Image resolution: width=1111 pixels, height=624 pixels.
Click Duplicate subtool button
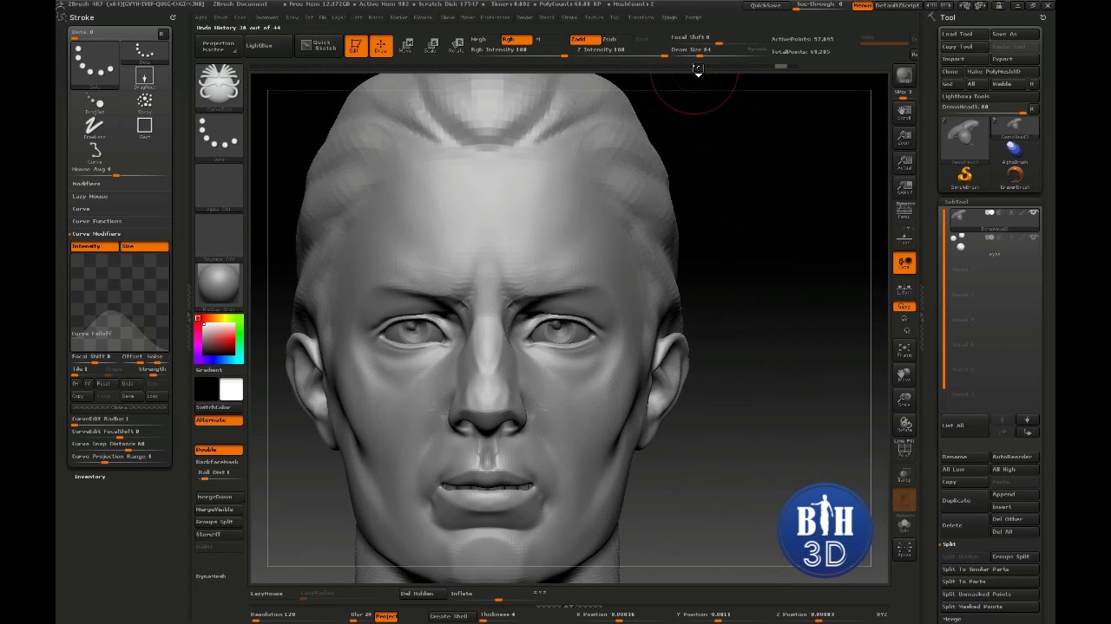964,501
